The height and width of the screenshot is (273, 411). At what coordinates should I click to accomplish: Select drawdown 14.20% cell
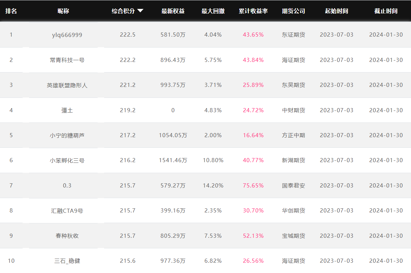(x=213, y=185)
